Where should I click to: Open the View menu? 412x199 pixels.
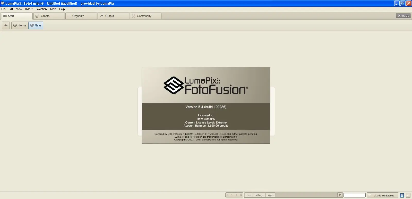tap(19, 9)
